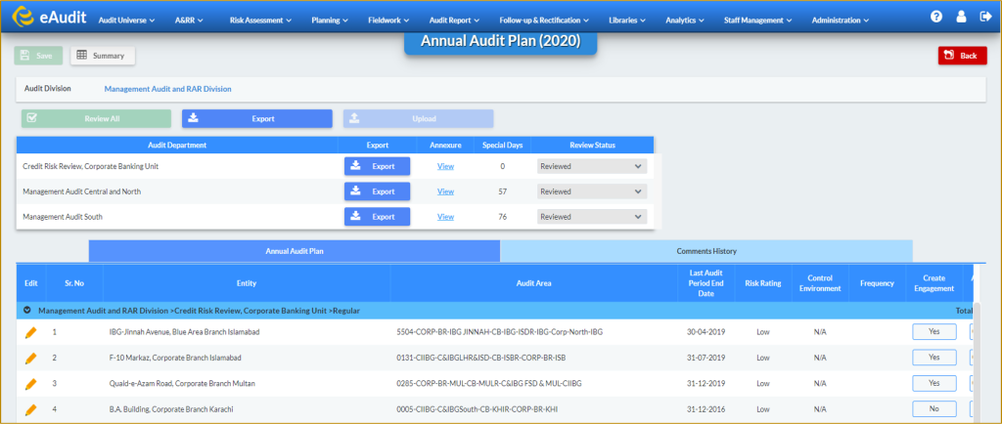Click View annexure for Management Audit Central and North
This screenshot has height=424, width=1002.
pyautogui.click(x=445, y=191)
